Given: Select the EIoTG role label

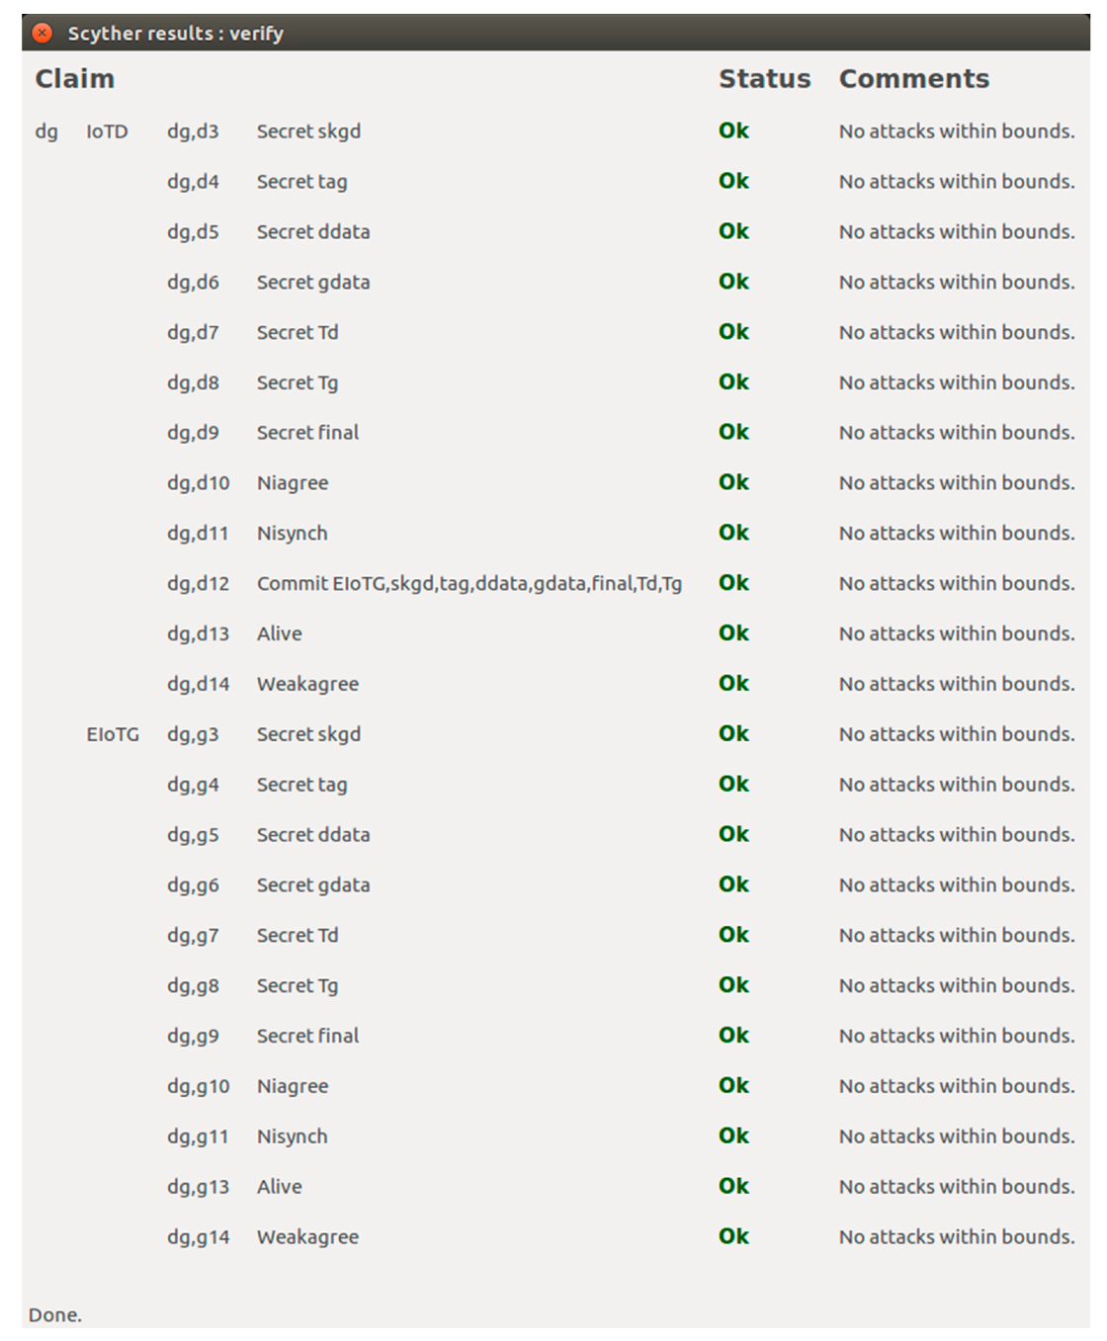Looking at the screenshot, I should [113, 734].
